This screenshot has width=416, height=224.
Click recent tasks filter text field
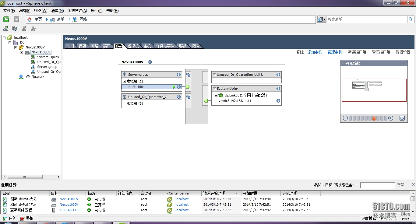pyautogui.click(x=377, y=185)
